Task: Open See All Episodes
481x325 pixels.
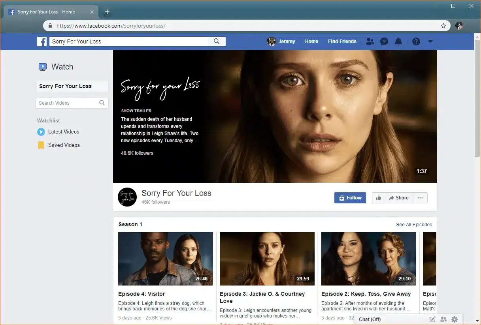Action: coord(414,224)
